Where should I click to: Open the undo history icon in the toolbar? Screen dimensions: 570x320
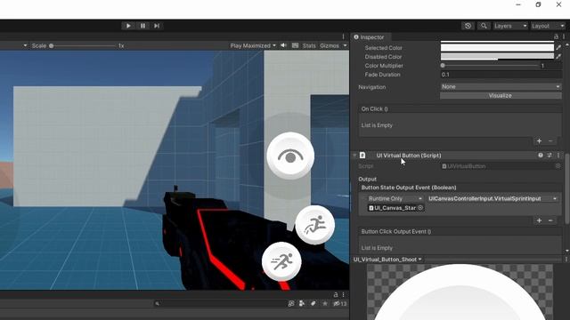click(x=468, y=26)
